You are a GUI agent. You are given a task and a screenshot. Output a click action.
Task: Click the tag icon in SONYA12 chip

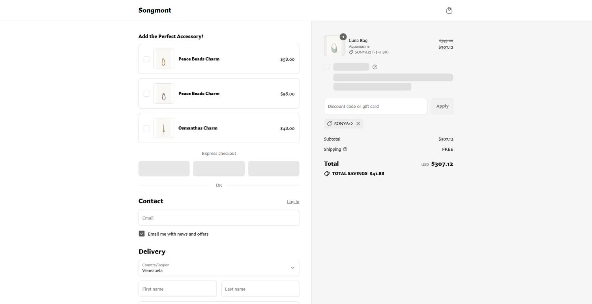tap(330, 124)
